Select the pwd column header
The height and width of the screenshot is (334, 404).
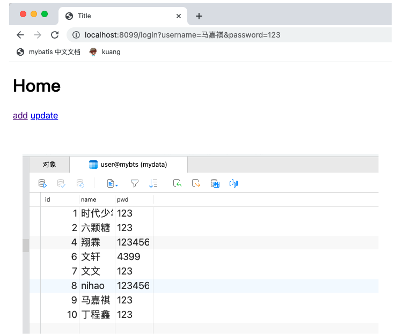coord(134,199)
